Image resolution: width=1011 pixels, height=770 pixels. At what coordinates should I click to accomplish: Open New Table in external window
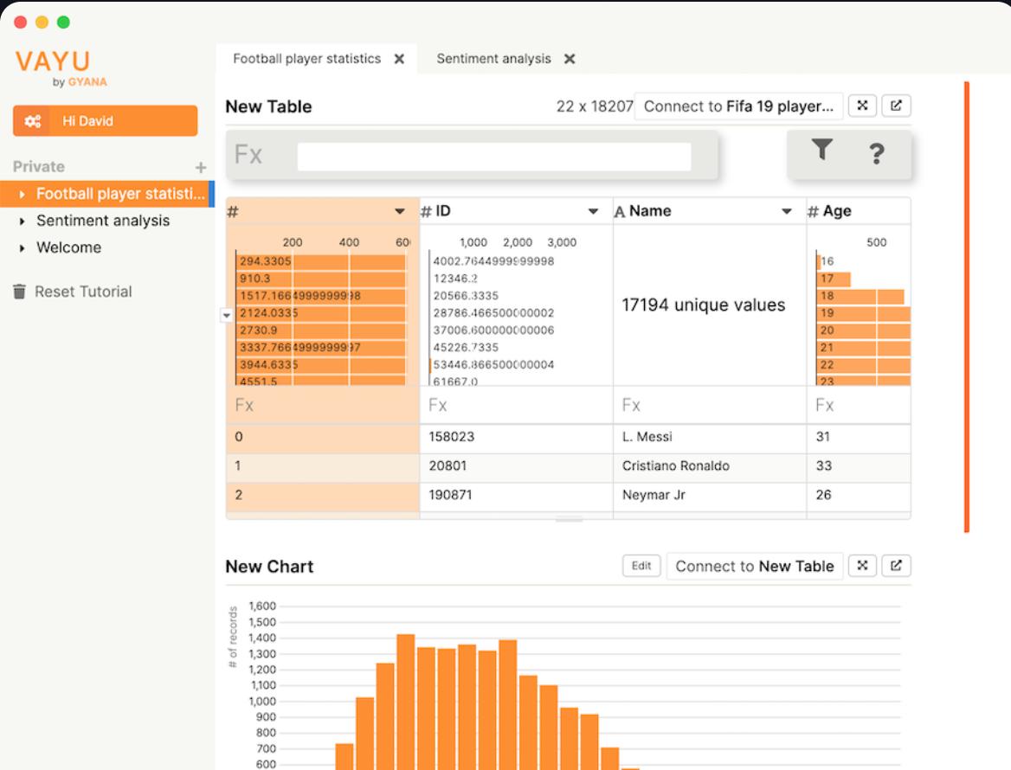[x=896, y=106]
